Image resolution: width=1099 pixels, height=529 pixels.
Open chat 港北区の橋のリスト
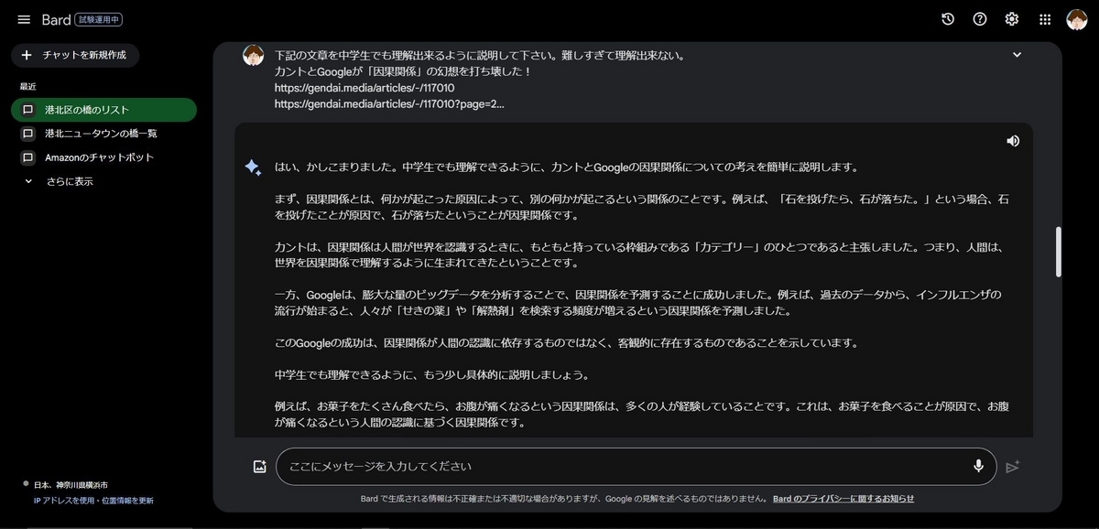(x=103, y=110)
